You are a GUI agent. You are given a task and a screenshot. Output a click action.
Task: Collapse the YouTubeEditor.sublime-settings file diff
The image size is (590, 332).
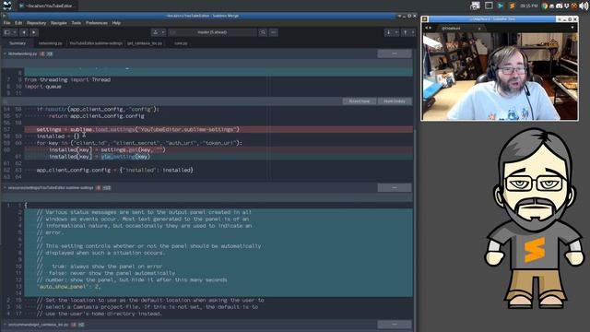(x=5, y=187)
